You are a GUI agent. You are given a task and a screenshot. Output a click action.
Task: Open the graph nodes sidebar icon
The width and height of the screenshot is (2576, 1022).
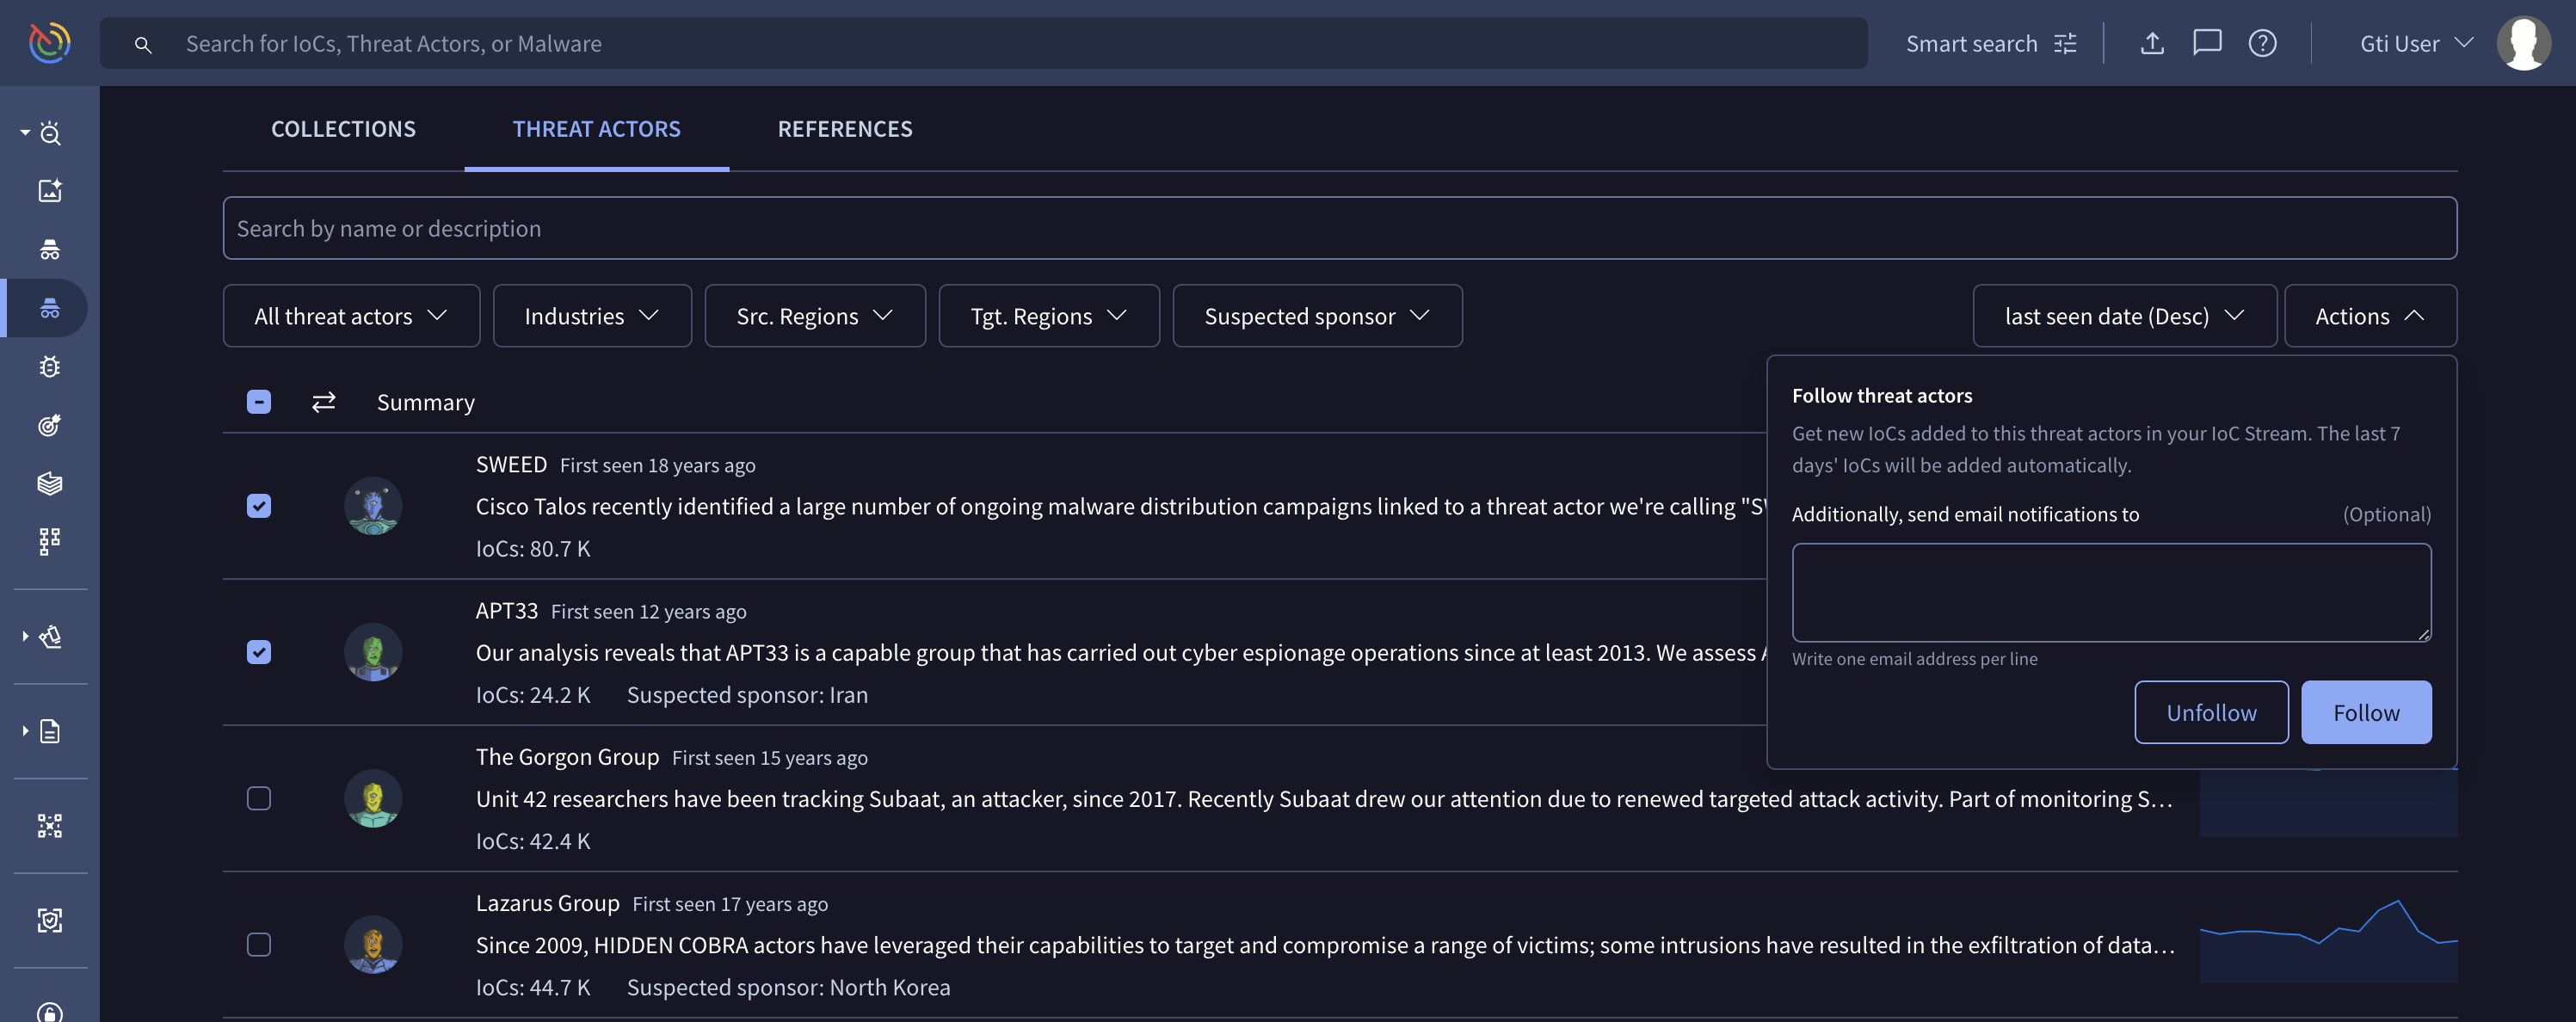pyautogui.click(x=50, y=825)
